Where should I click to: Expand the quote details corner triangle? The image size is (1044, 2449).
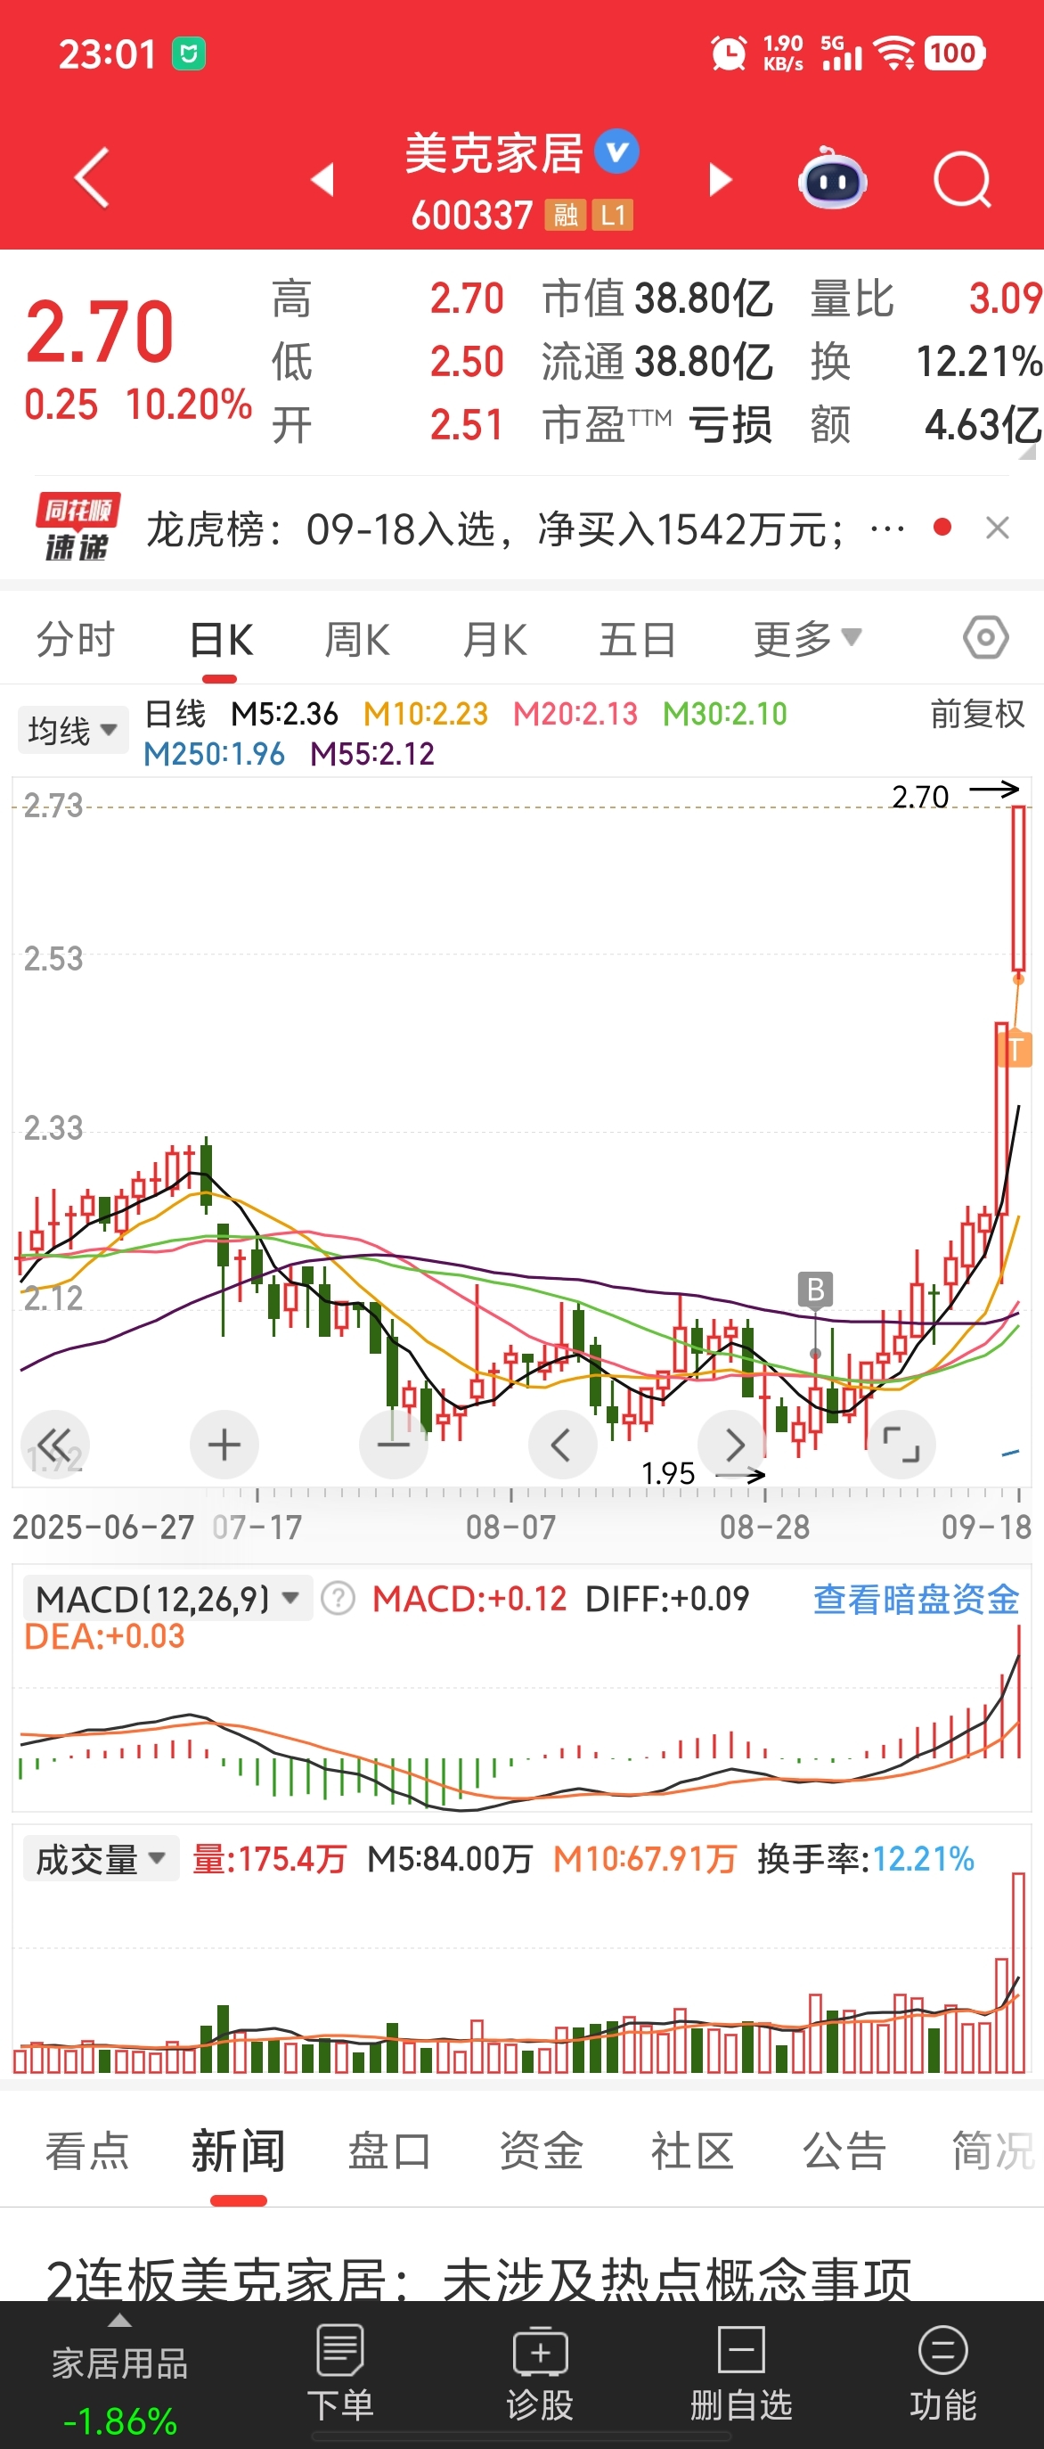pos(1027,453)
